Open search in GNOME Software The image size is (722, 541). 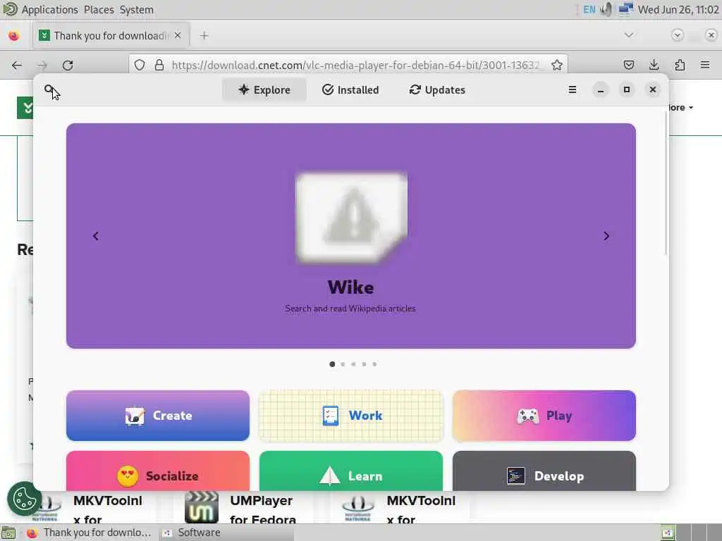pos(49,89)
